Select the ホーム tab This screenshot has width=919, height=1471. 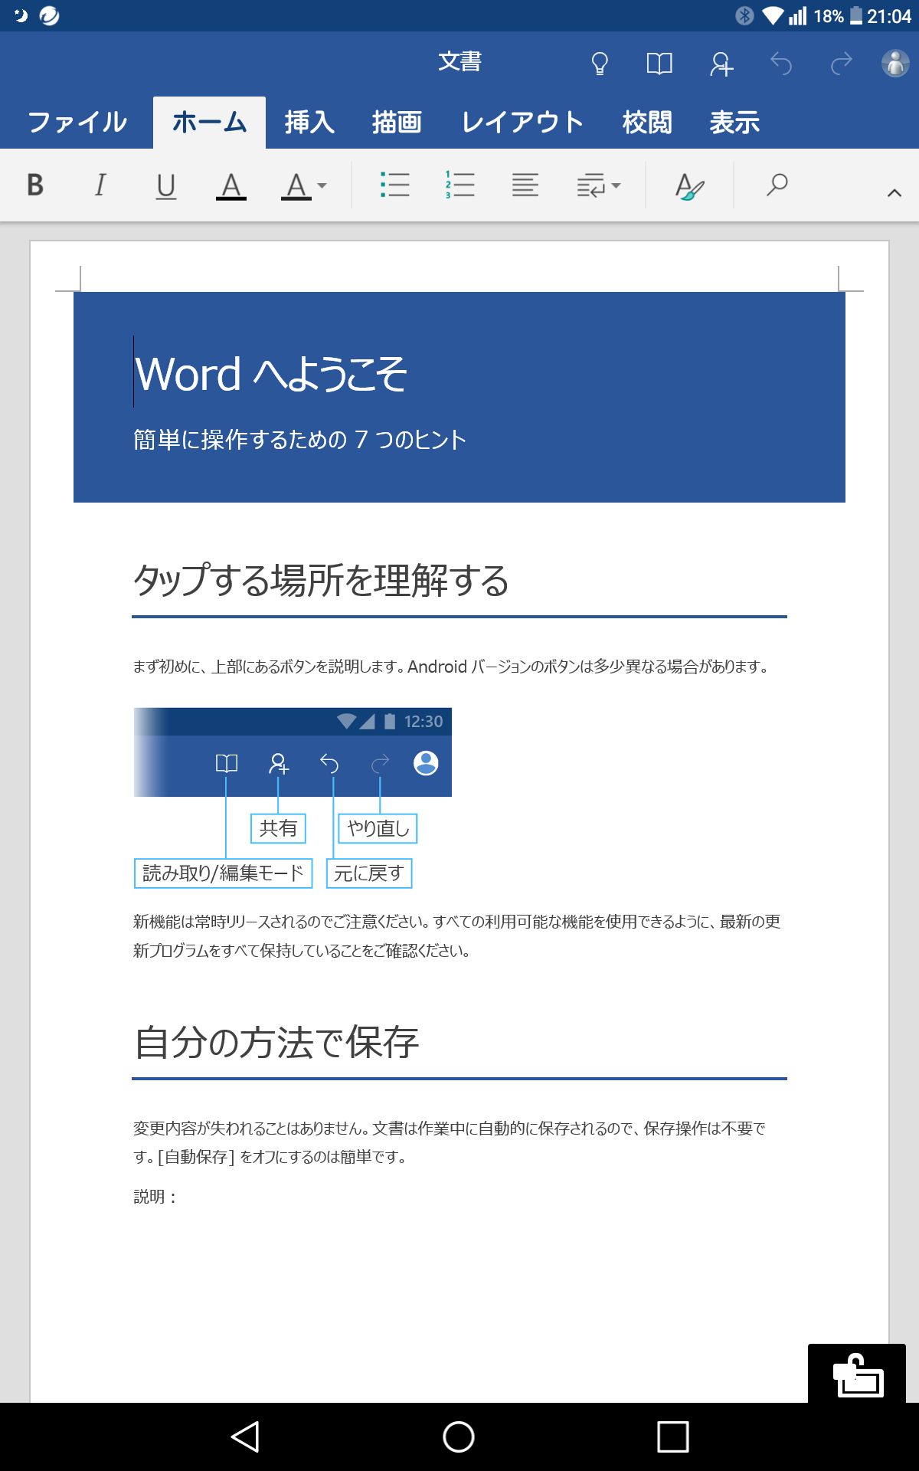coord(209,122)
